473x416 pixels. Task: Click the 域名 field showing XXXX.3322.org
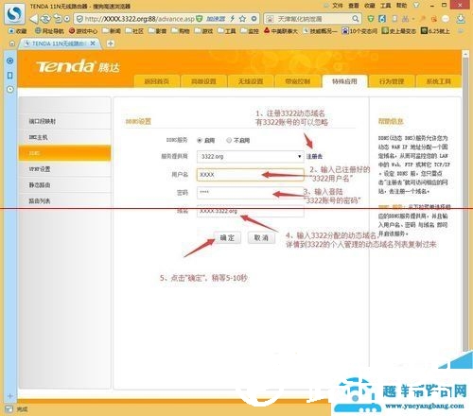point(251,211)
